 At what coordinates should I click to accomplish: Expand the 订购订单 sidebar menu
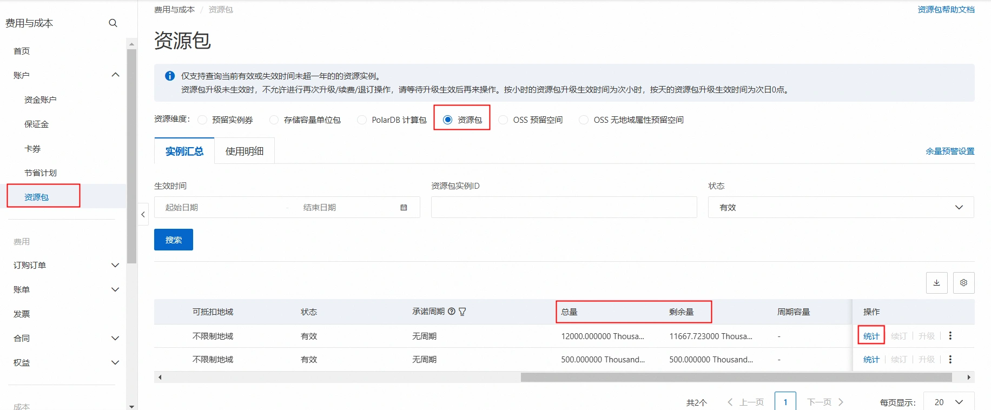click(x=115, y=265)
